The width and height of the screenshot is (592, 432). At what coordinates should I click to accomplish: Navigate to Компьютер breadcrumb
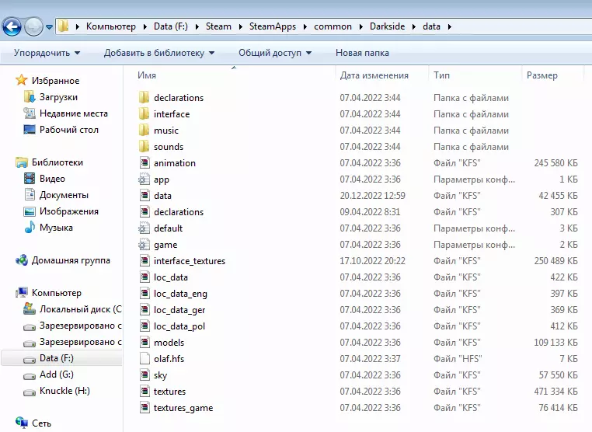click(x=110, y=26)
